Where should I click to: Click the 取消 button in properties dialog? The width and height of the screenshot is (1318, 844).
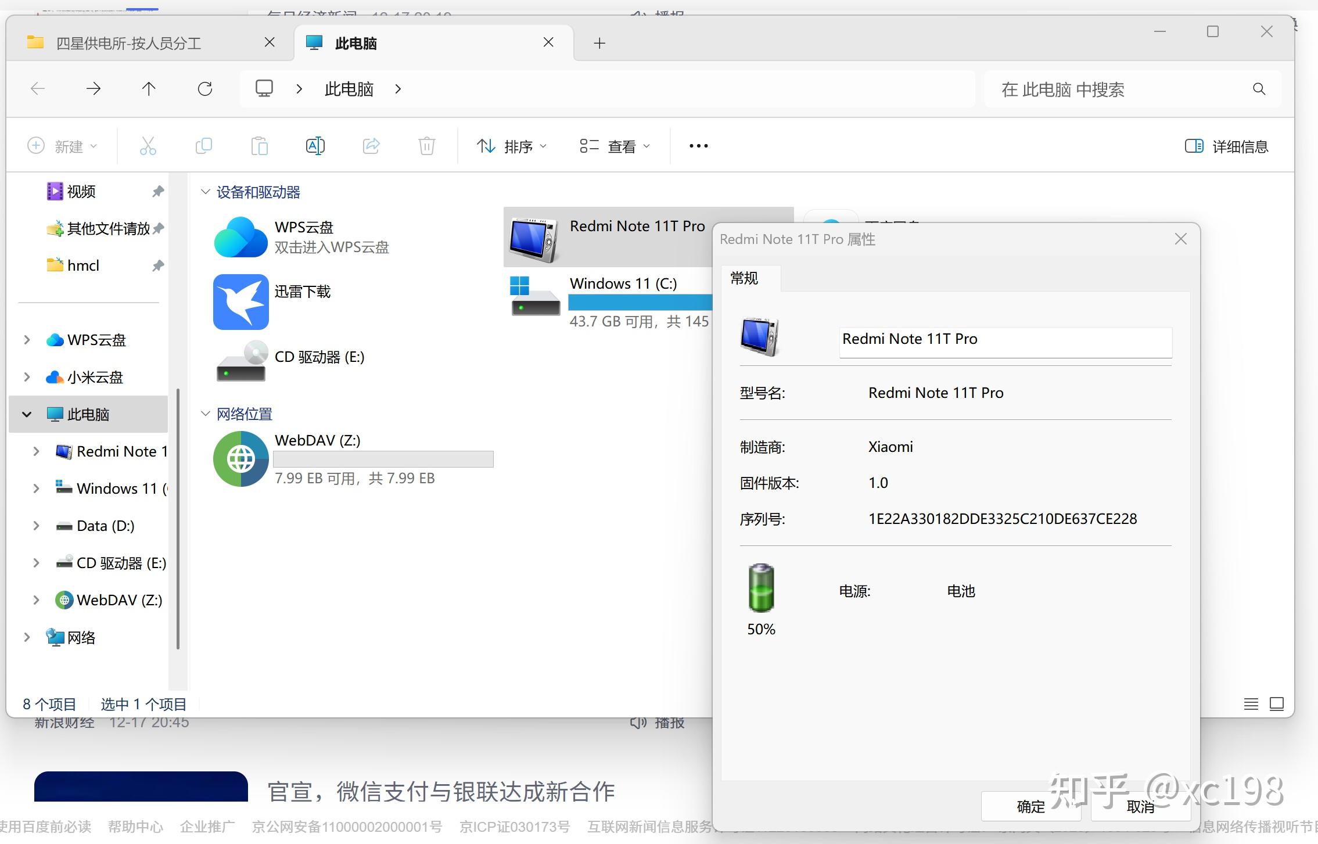tap(1140, 806)
